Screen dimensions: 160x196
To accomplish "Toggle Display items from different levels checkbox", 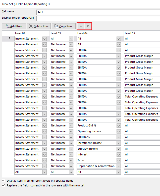I will tap(4, 180).
